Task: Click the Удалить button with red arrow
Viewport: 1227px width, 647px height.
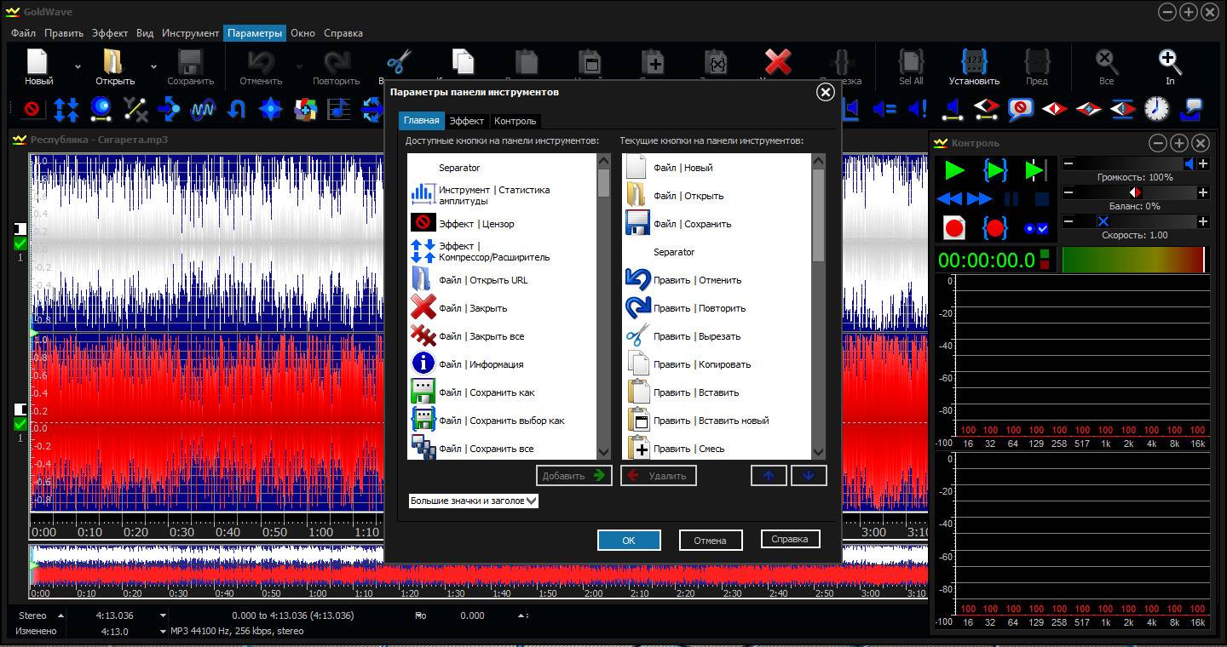Action: click(x=659, y=475)
